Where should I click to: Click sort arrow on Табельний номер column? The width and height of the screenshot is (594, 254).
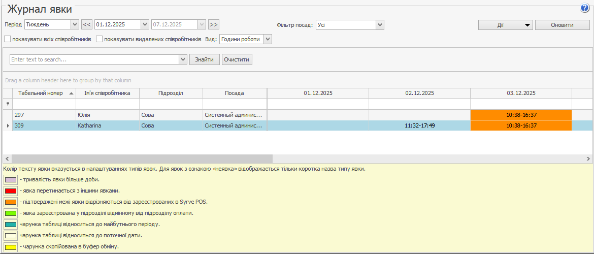[x=71, y=93]
